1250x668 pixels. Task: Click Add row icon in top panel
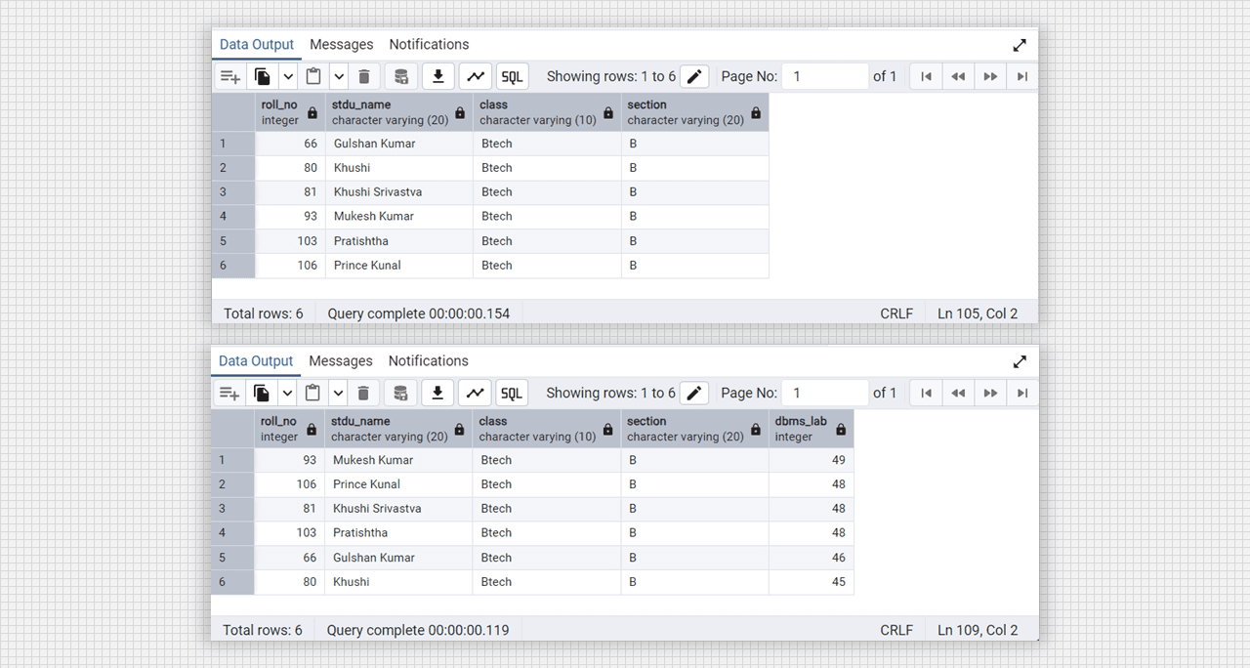[229, 76]
